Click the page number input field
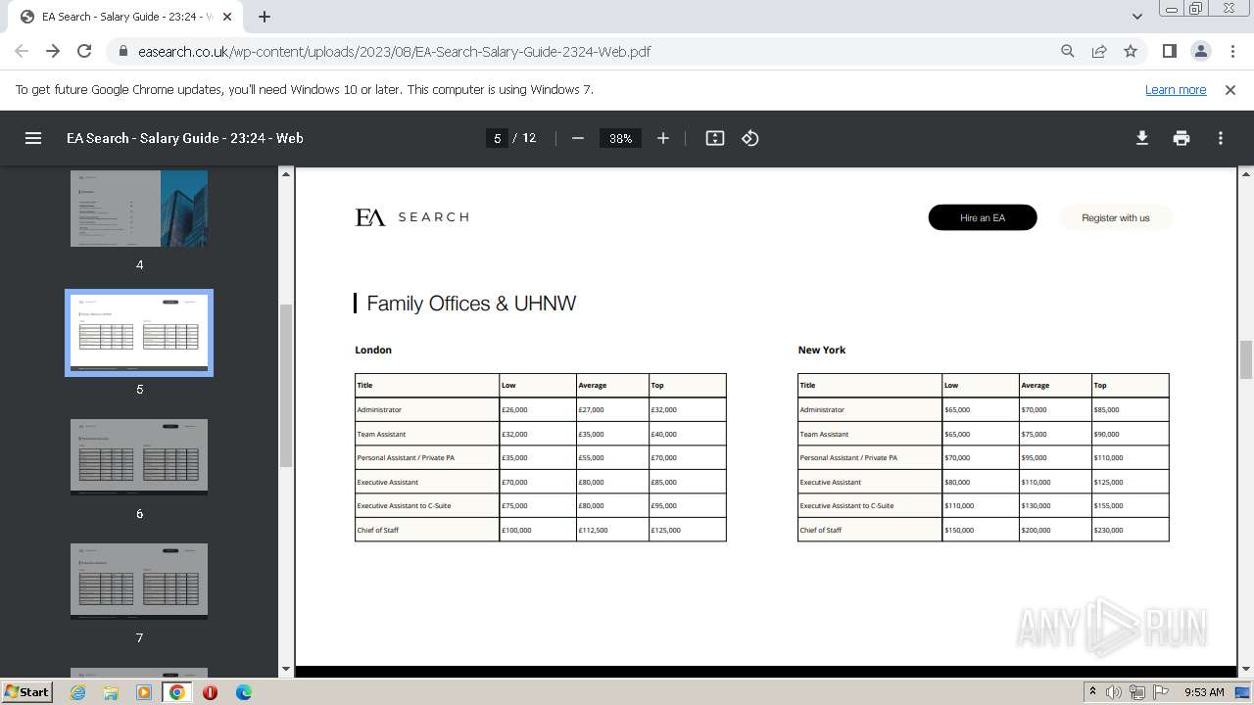1254x705 pixels. 497,138
